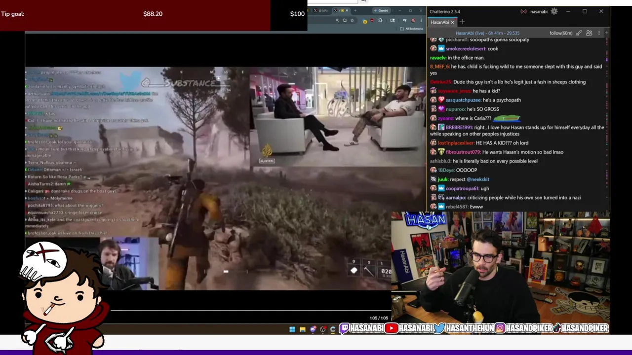Add a new Chatterino tab

(x=462, y=22)
